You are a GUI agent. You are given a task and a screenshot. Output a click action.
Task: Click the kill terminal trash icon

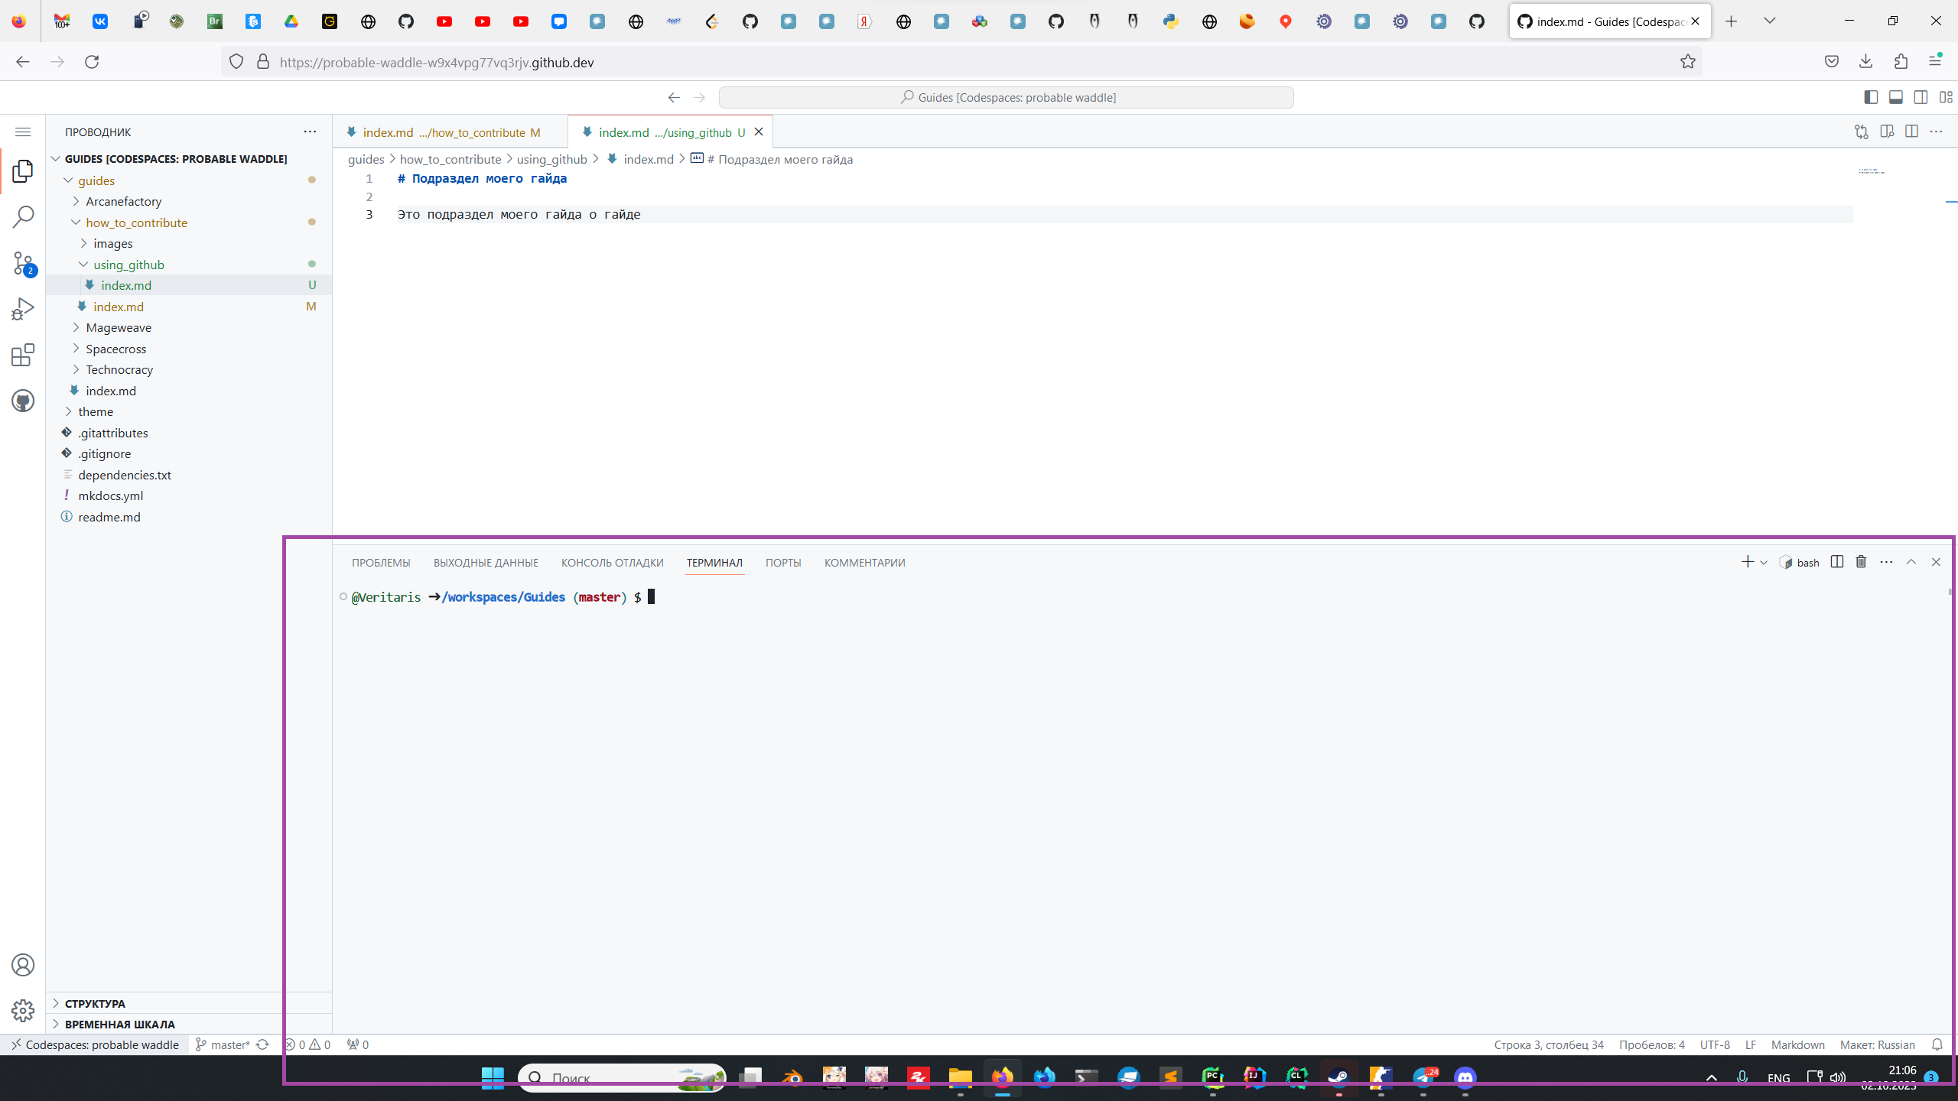click(1861, 562)
